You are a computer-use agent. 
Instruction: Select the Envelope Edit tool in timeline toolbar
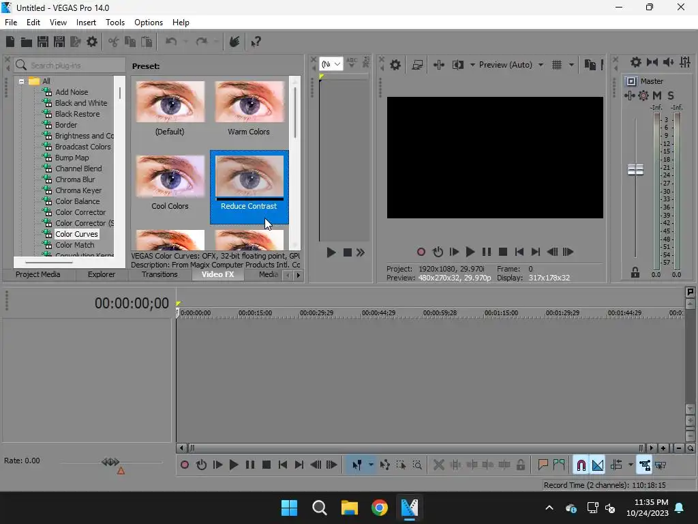point(385,465)
